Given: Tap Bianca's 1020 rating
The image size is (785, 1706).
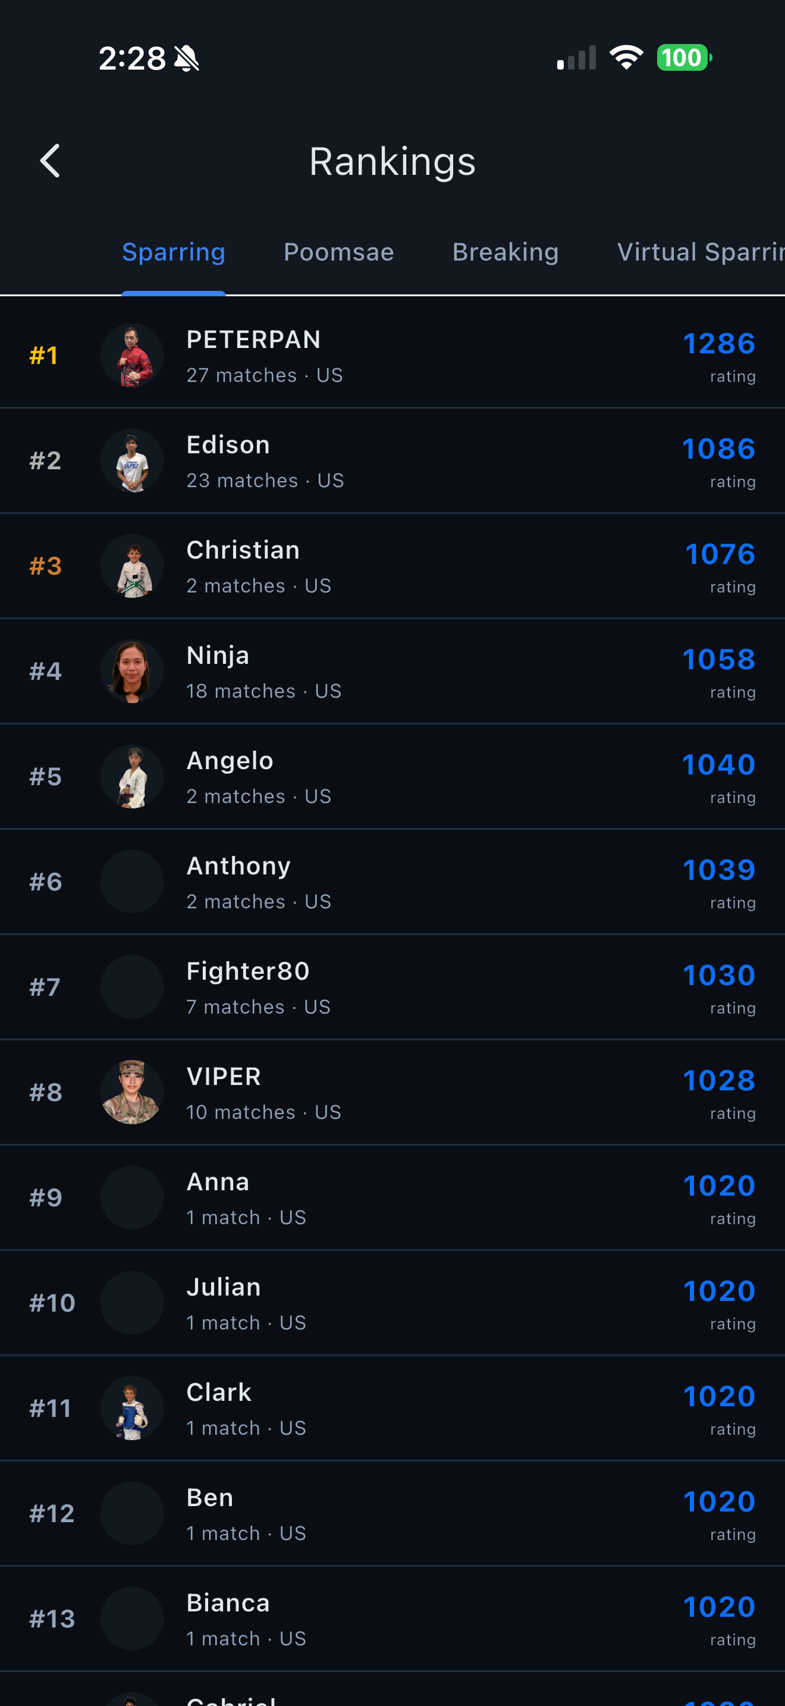Looking at the screenshot, I should pyautogui.click(x=720, y=1607).
